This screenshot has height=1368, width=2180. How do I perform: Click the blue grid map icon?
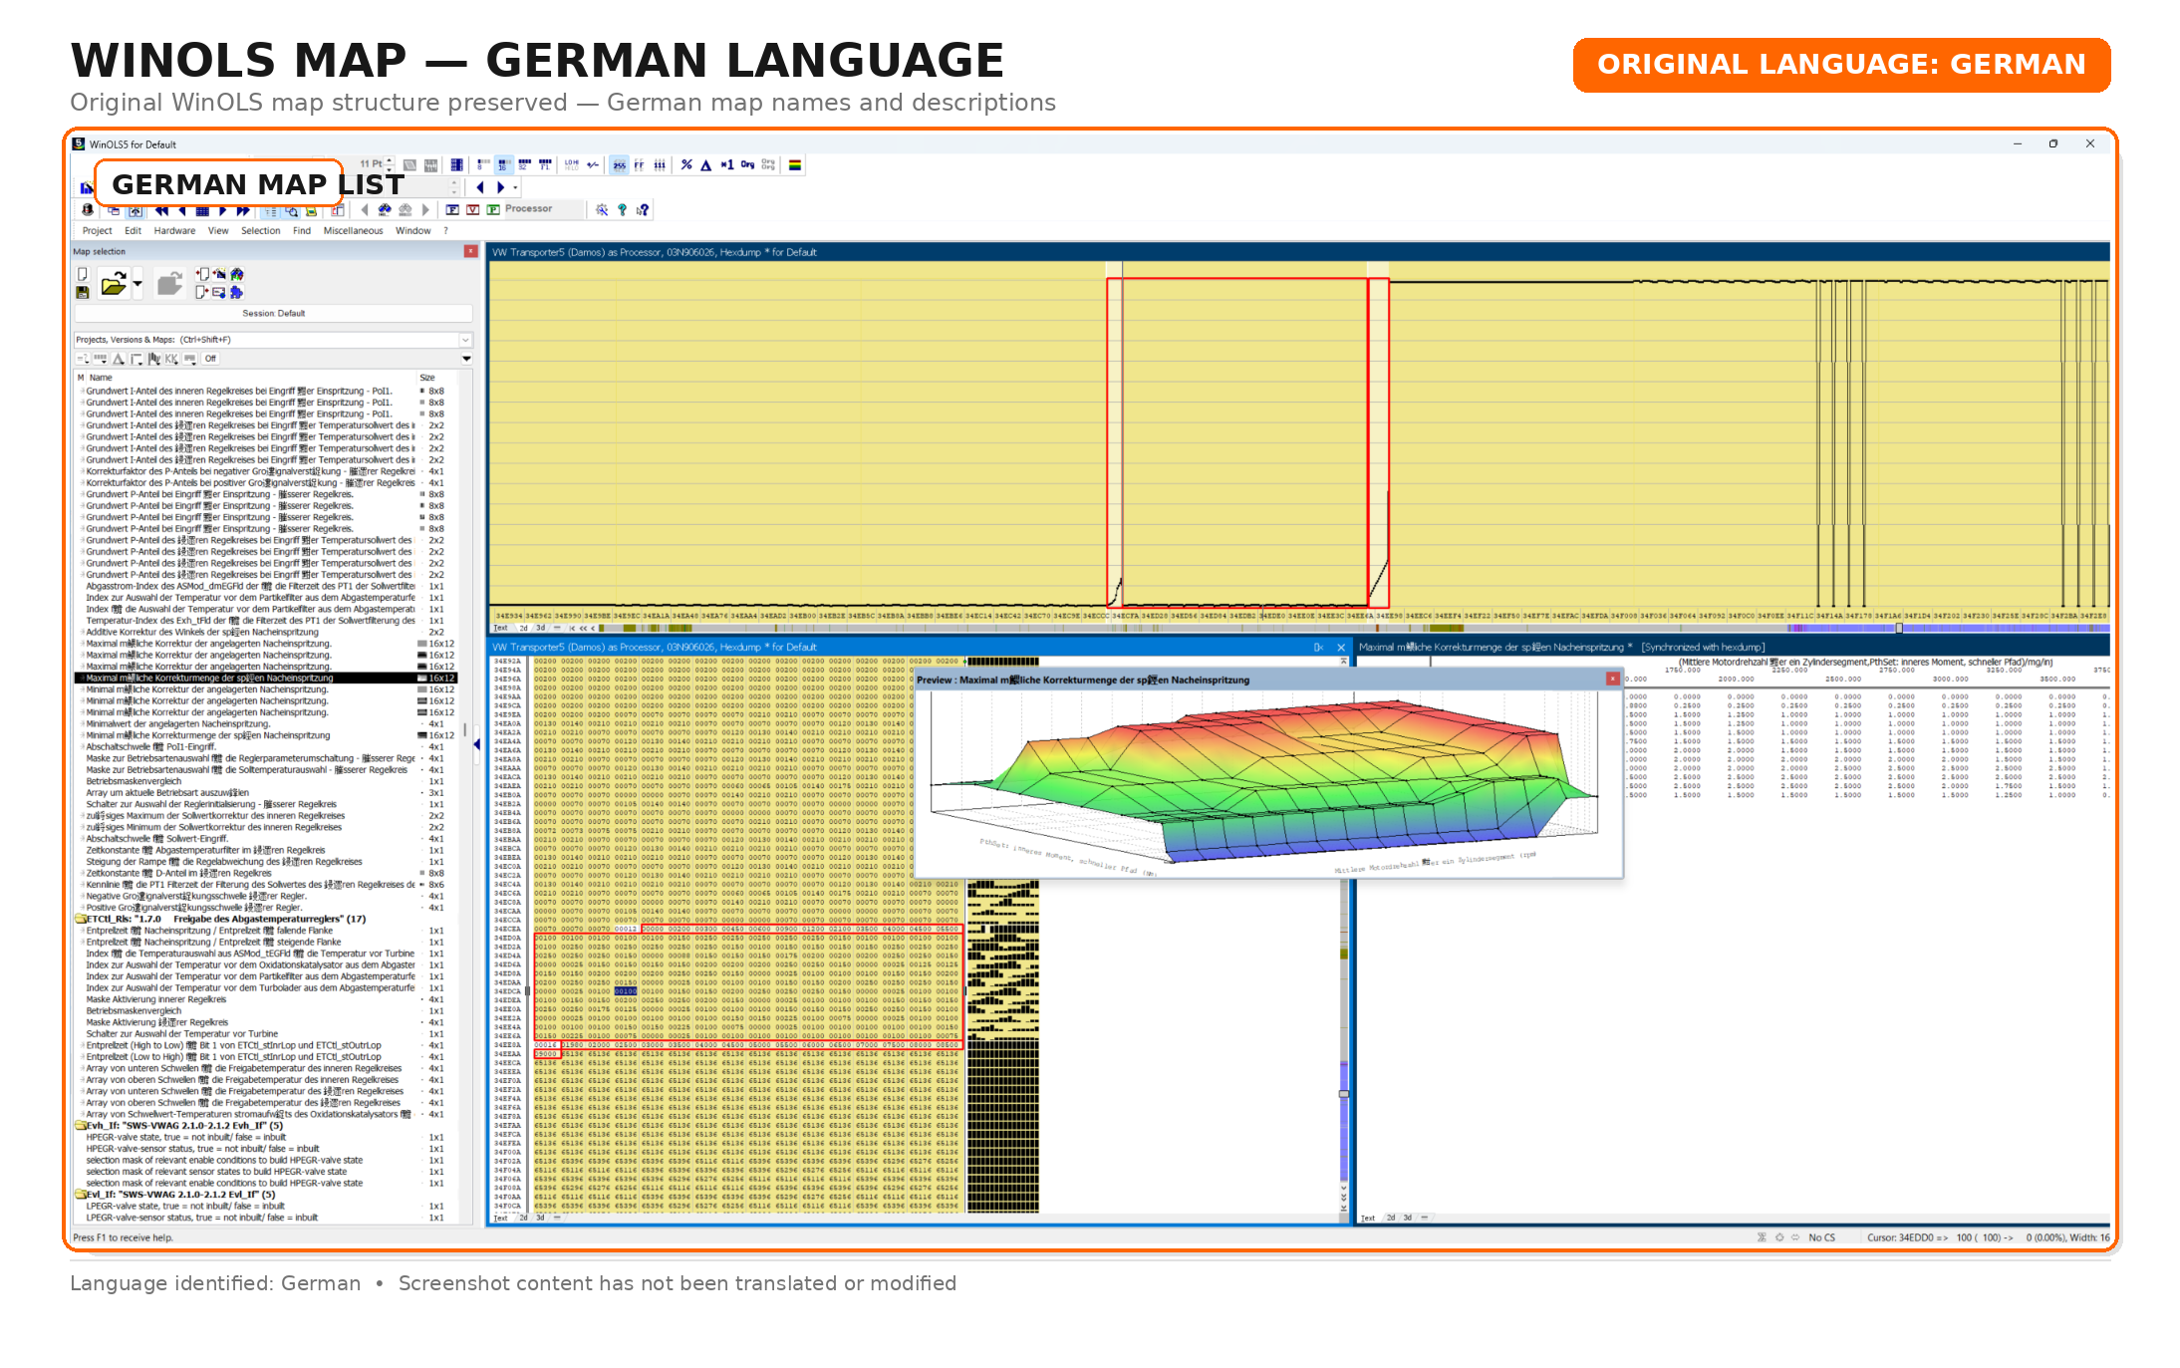(202, 210)
